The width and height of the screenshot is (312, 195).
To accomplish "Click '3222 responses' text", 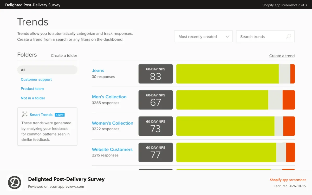I will [x=106, y=129].
